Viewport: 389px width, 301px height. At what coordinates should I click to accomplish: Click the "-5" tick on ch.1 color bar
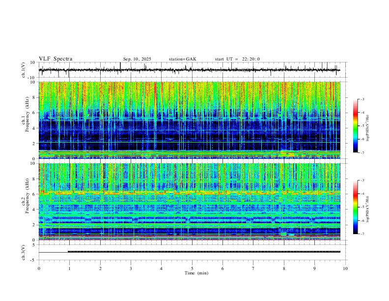click(x=362, y=126)
